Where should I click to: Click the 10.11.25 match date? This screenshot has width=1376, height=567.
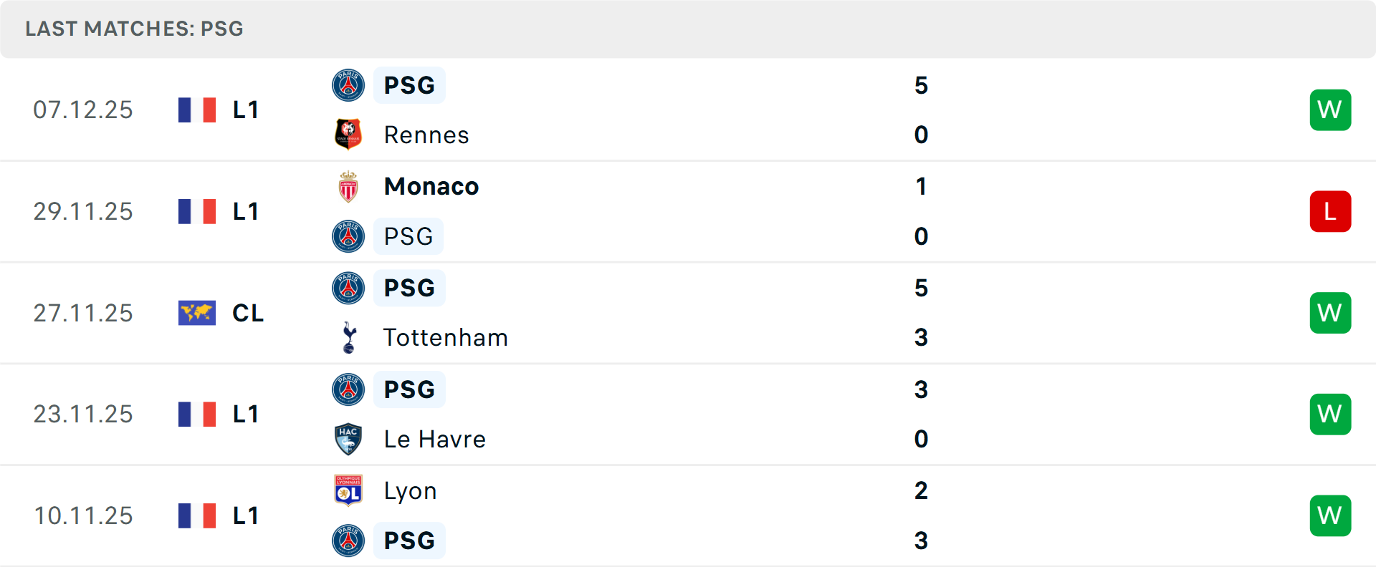coord(83,515)
